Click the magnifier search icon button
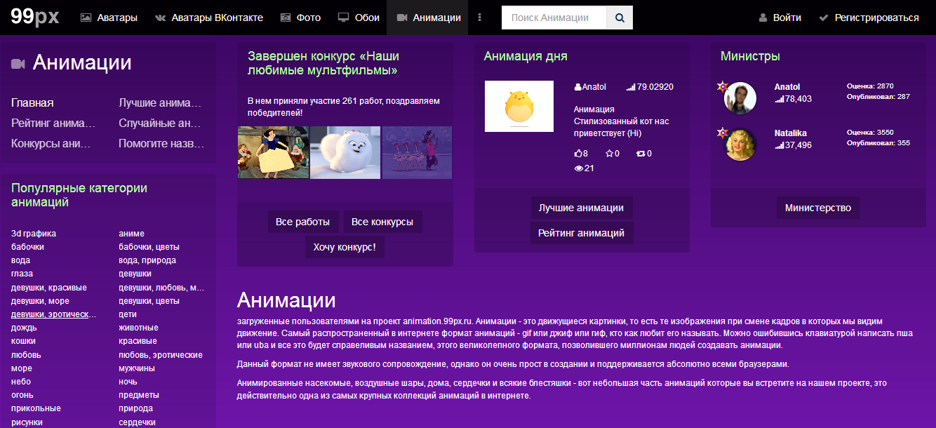Screen dimensions: 936x428 (x=620, y=18)
